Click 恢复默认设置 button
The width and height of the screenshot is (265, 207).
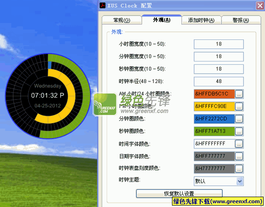click(179, 193)
